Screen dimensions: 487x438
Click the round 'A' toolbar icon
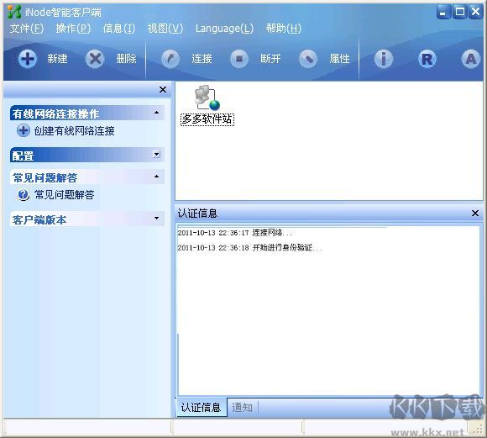(470, 59)
